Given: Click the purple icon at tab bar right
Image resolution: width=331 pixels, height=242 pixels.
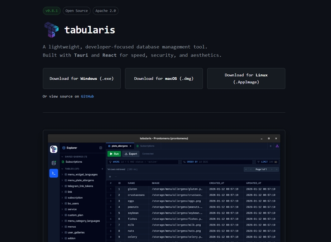Looking at the screenshot, I should pos(277,146).
